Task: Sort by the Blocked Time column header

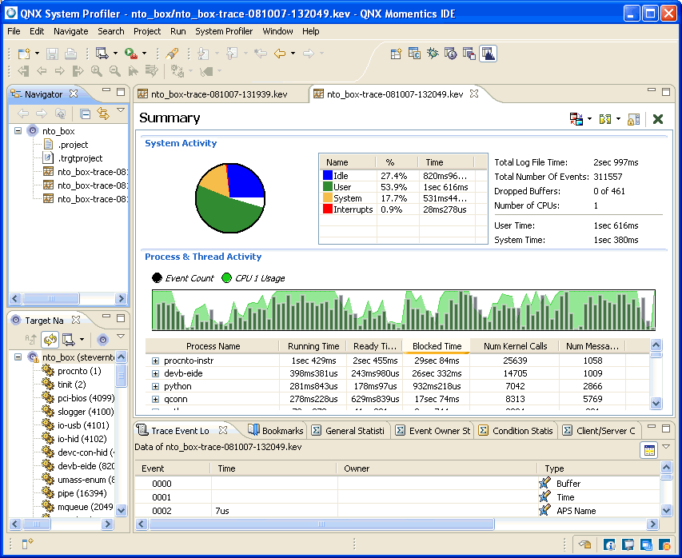Action: click(x=437, y=346)
